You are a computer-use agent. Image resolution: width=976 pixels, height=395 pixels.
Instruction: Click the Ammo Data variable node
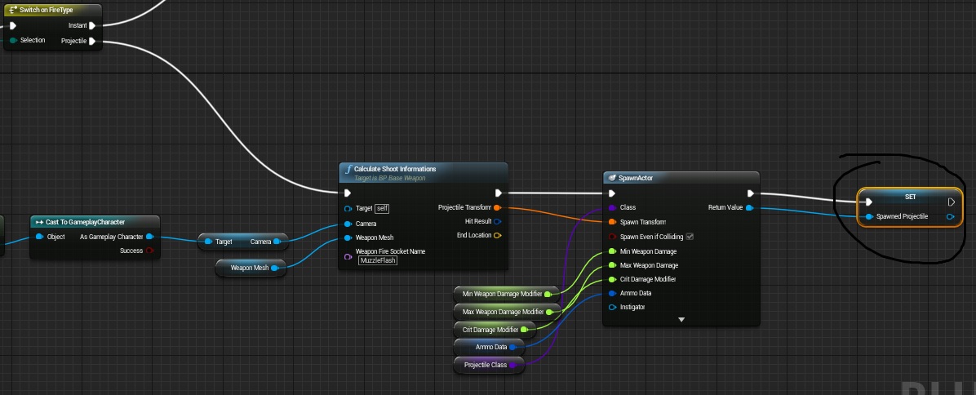click(490, 347)
